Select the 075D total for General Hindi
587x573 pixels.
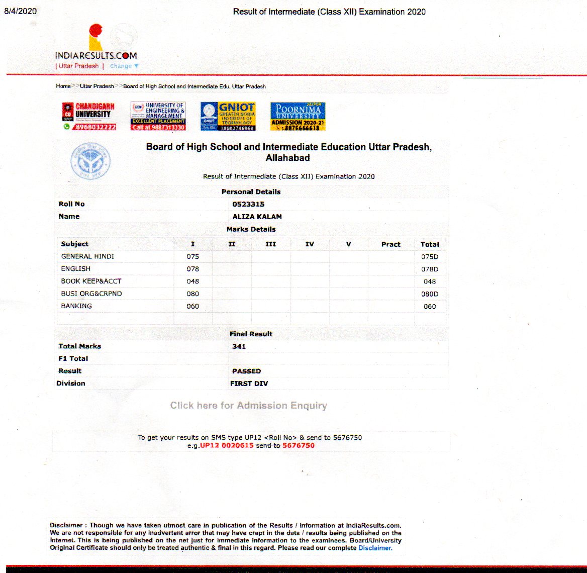coord(430,256)
